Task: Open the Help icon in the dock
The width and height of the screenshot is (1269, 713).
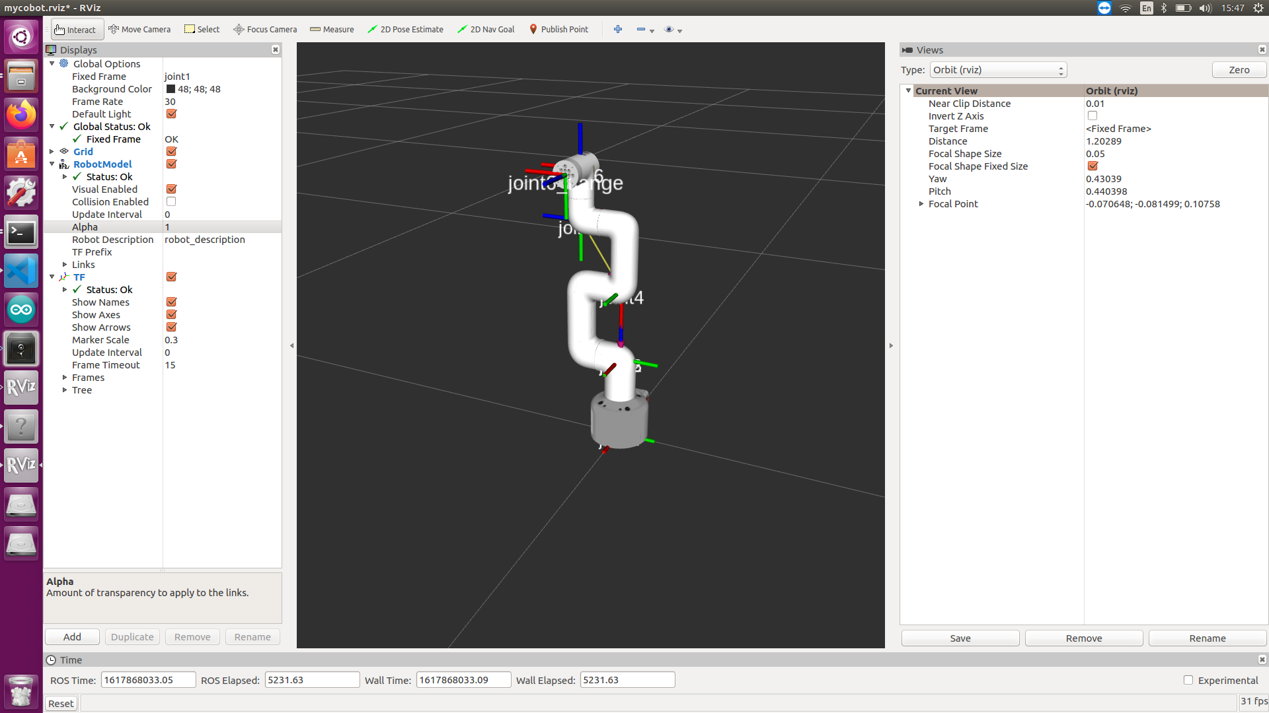Action: (x=21, y=426)
